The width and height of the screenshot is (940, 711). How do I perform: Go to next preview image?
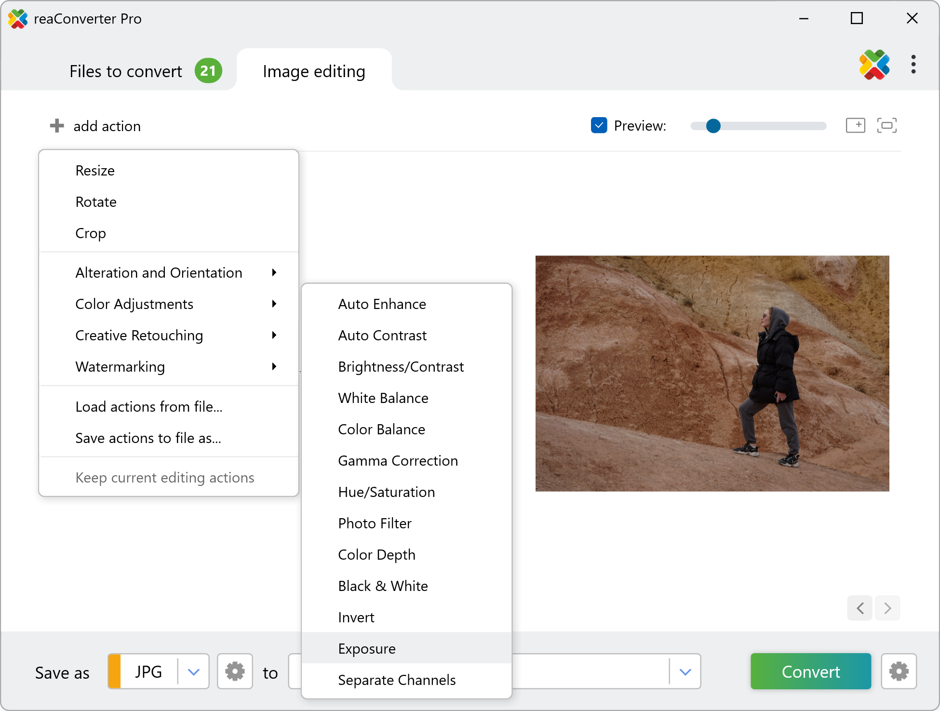click(x=887, y=608)
